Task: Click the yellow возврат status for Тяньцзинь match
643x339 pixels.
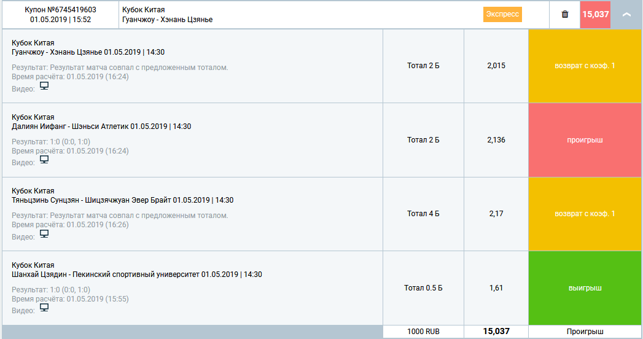Action: coord(585,214)
